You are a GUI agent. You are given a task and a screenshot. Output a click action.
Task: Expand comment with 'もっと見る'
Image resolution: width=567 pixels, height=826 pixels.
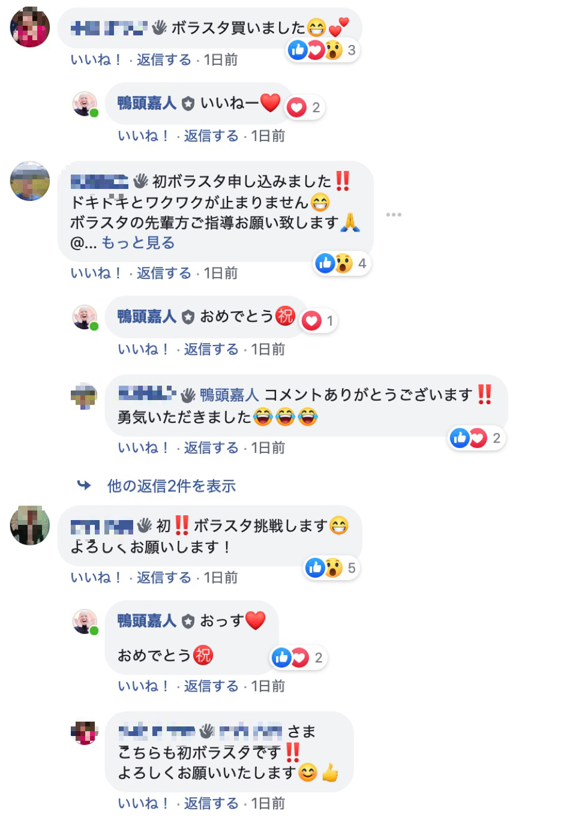[x=138, y=243]
